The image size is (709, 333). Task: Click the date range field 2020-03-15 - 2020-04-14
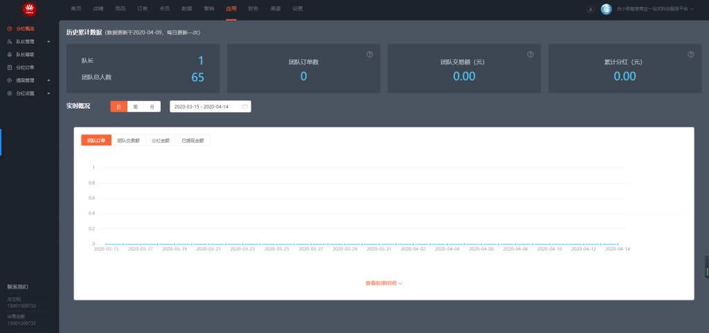[210, 107]
